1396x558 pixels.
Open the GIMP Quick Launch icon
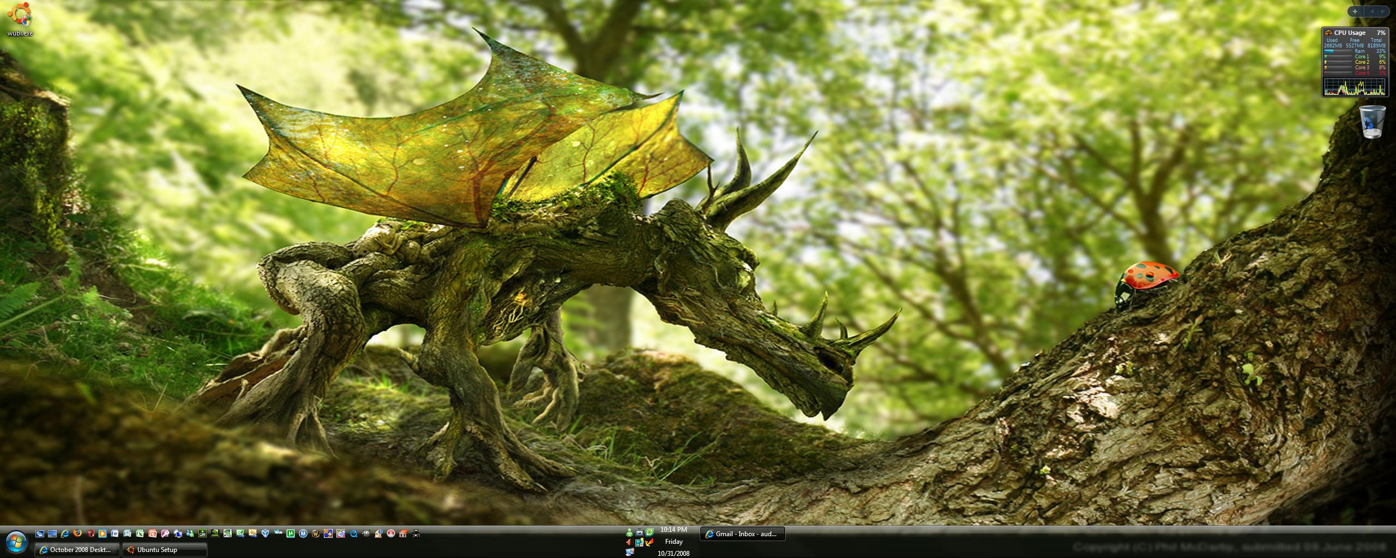click(x=366, y=533)
